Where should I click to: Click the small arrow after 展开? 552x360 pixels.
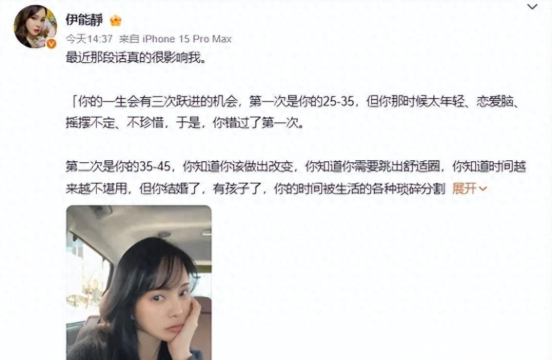483,189
